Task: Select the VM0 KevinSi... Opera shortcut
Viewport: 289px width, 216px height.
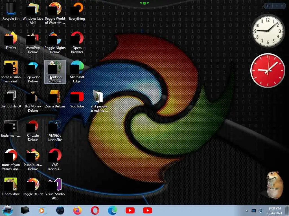Action: [x=55, y=160]
